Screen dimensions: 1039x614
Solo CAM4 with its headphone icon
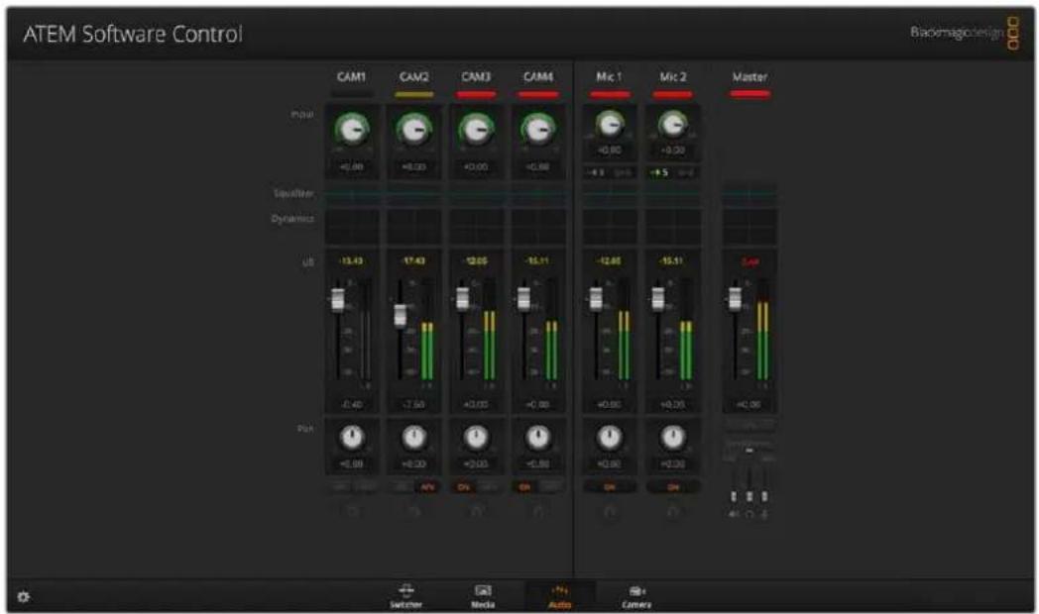click(538, 511)
